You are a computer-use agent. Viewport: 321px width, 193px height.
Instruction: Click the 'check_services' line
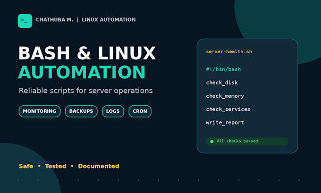click(x=228, y=109)
